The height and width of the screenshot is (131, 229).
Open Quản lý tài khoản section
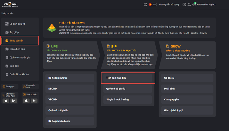coord(20,74)
